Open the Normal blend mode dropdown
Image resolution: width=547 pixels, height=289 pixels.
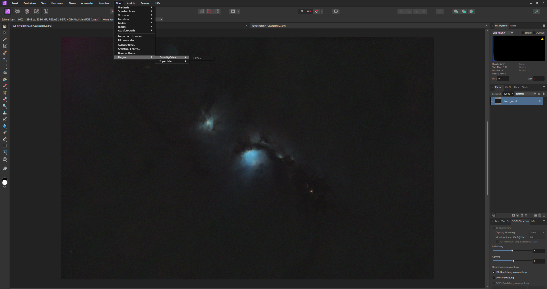point(526,94)
